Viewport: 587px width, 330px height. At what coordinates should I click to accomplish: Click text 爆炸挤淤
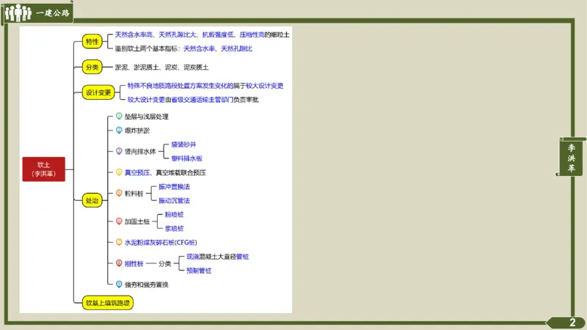137,131
